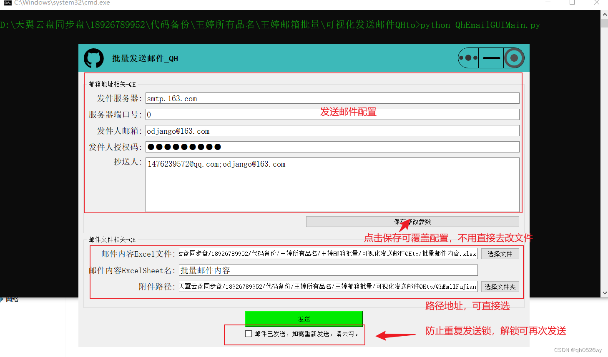This screenshot has width=608, height=357.
Task: Click the circular target icon top right of header
Action: [514, 58]
